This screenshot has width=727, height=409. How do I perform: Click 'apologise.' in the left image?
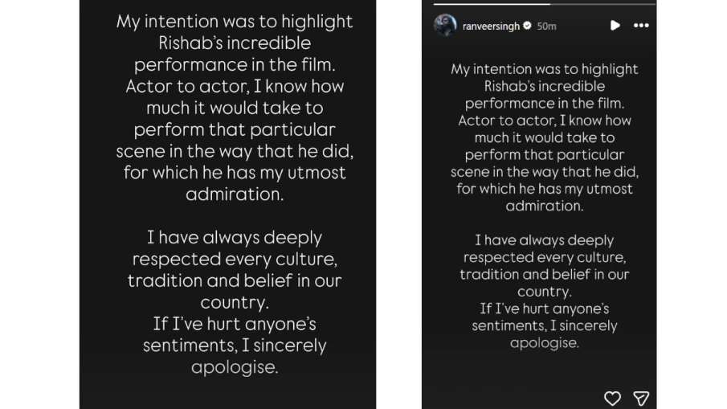(x=234, y=367)
